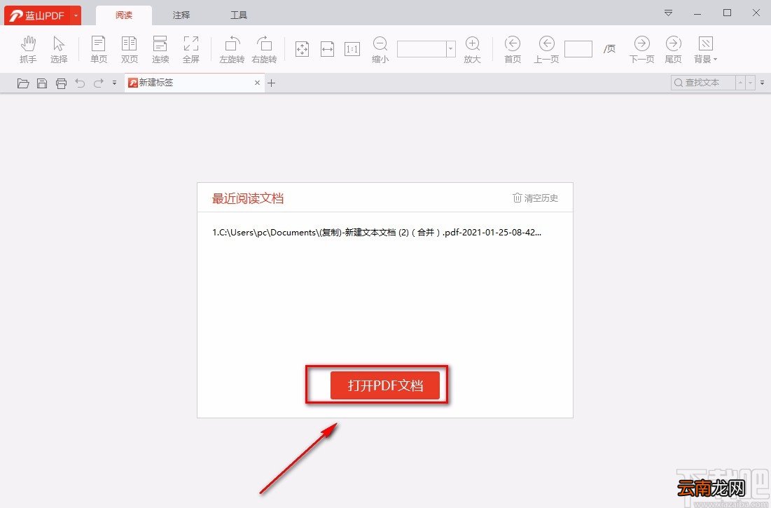The width and height of the screenshot is (771, 508).
Task: Click the zoom level combo box field
Action: 422,48
